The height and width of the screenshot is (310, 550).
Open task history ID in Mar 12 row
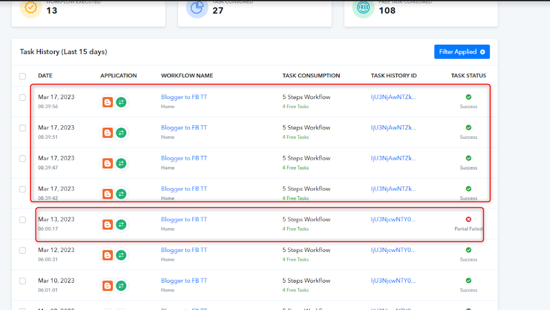pyautogui.click(x=393, y=250)
